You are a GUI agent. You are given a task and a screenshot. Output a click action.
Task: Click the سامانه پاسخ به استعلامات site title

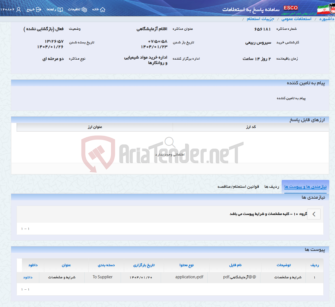(x=251, y=9)
